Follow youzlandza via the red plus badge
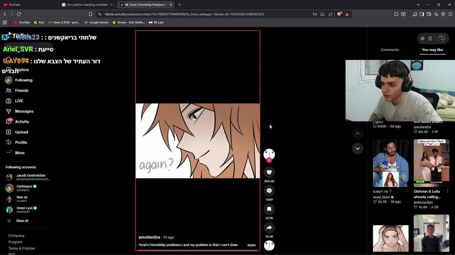Viewport: 455px width, 255px height. (269, 160)
